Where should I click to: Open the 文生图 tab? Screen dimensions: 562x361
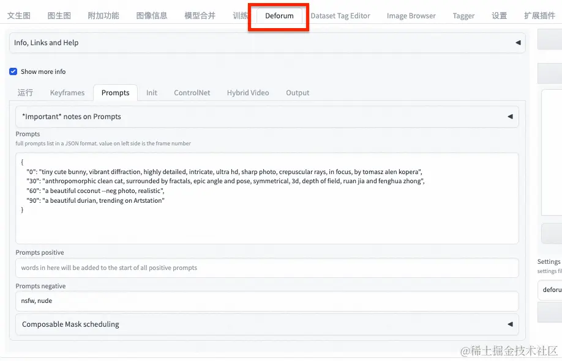point(18,16)
